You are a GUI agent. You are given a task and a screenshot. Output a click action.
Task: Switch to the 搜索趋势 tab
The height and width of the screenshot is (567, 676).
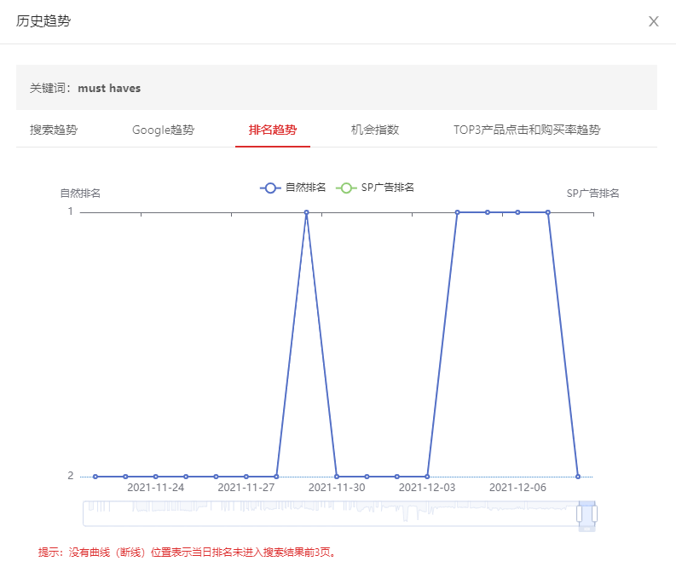54,130
